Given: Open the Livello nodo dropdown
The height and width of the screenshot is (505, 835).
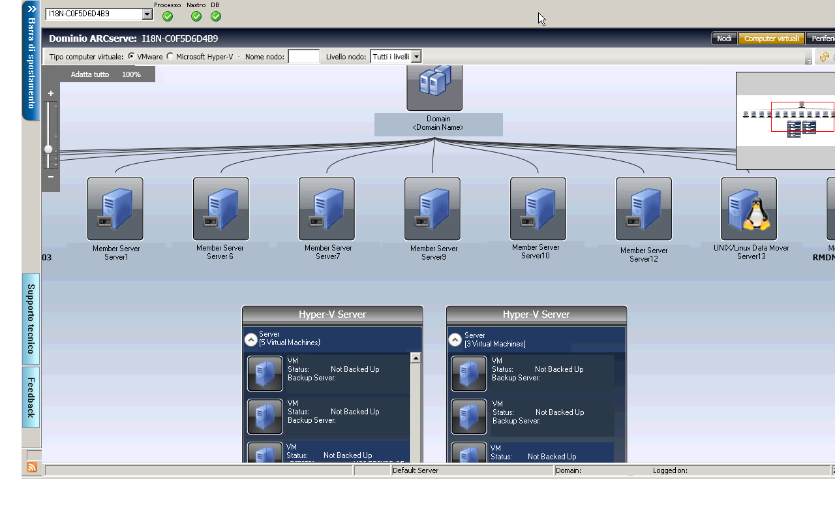Looking at the screenshot, I should point(416,57).
